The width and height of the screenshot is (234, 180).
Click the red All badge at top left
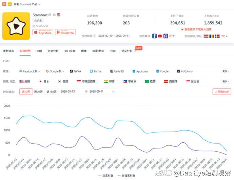coord(4,4)
